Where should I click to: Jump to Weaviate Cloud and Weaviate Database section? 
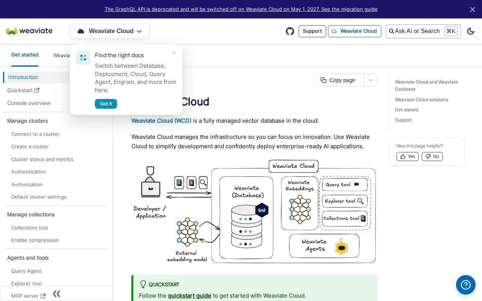(x=426, y=85)
